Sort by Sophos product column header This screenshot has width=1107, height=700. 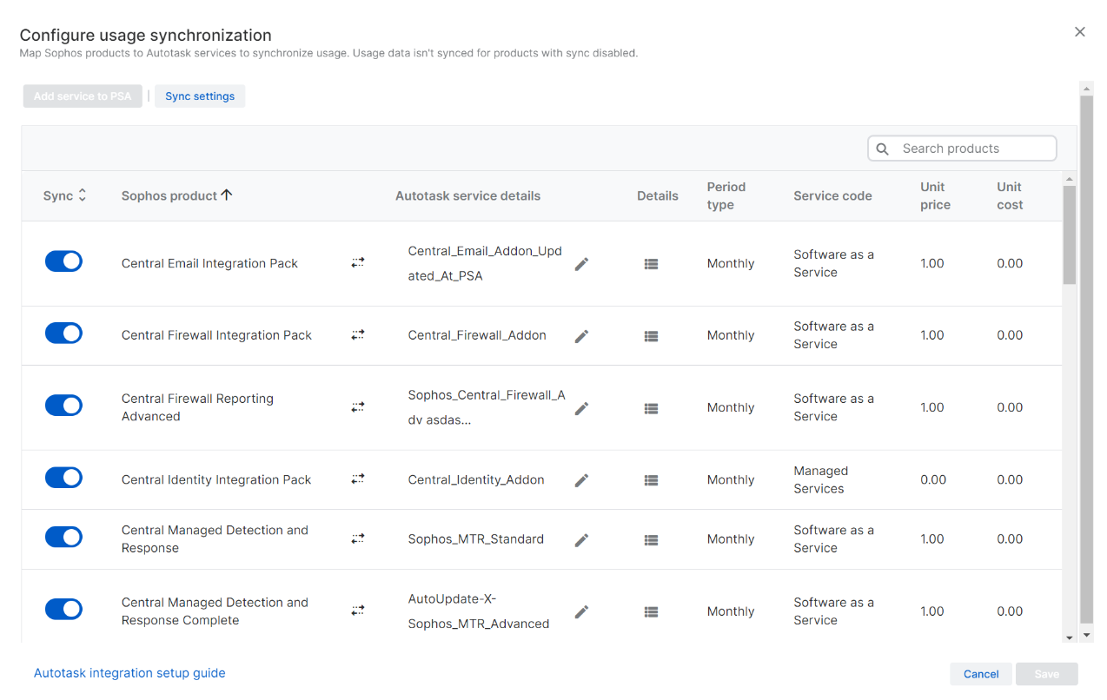pyautogui.click(x=177, y=196)
